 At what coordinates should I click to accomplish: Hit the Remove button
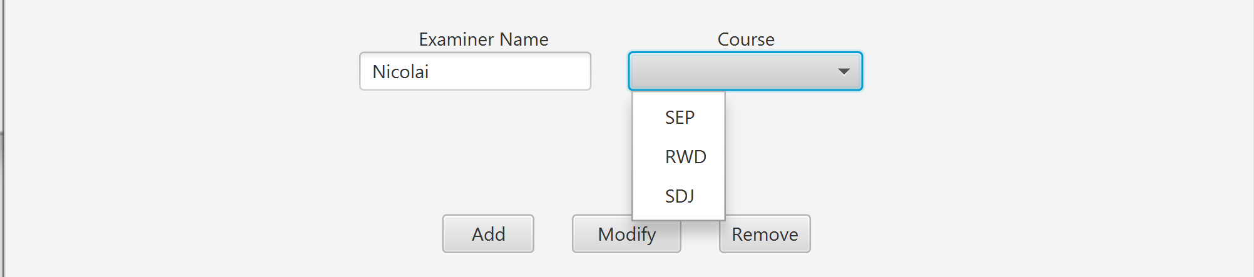click(765, 234)
